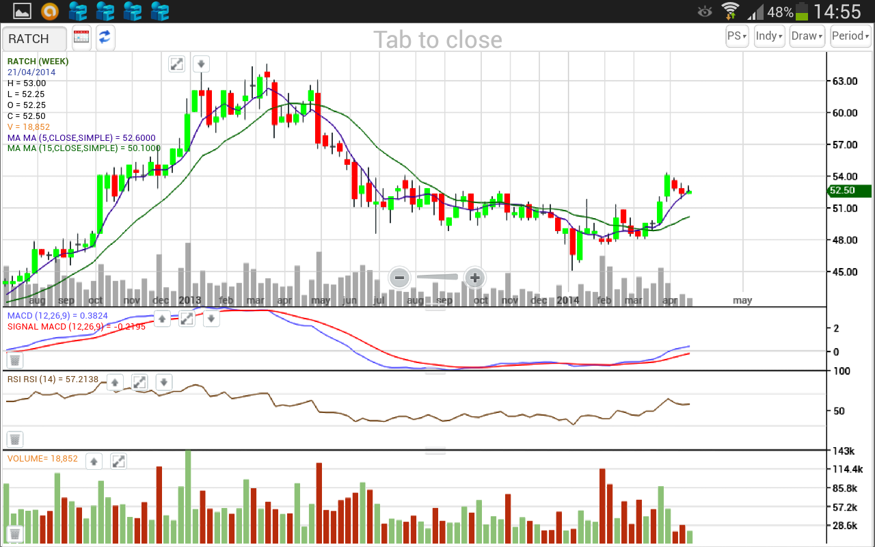Delete the Volume indicator with trash icon

point(15,535)
